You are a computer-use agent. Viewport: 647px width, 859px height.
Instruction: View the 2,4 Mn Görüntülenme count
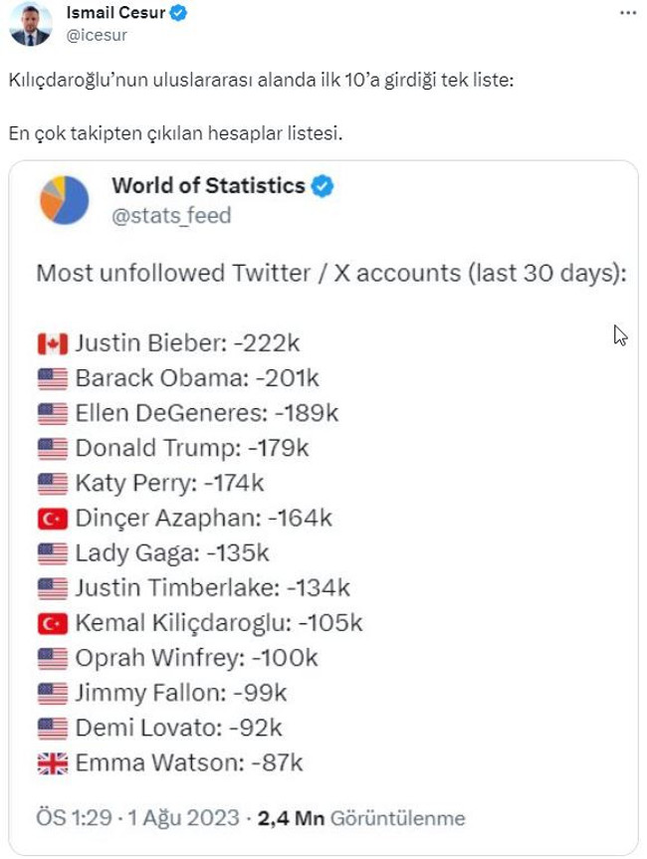click(x=361, y=818)
